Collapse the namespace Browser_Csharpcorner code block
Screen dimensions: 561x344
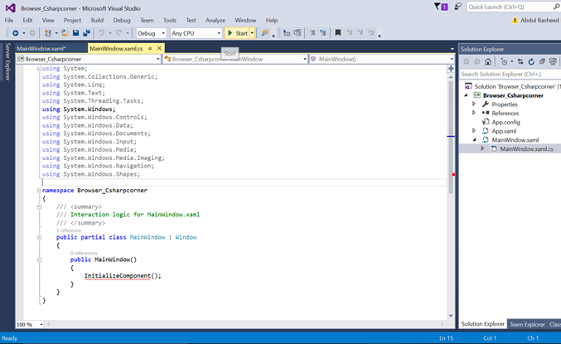tap(37, 190)
